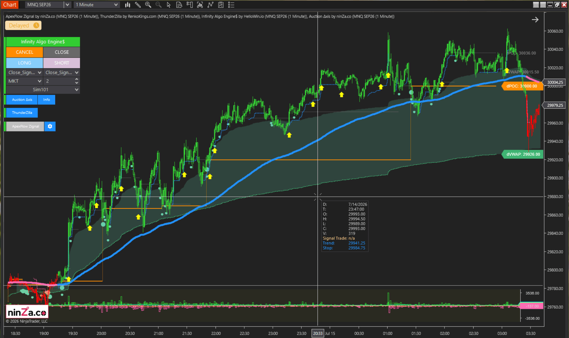Screen dimensions: 569x338
Task: Toggle the ThunderZilla indicator button
Action: (22, 113)
